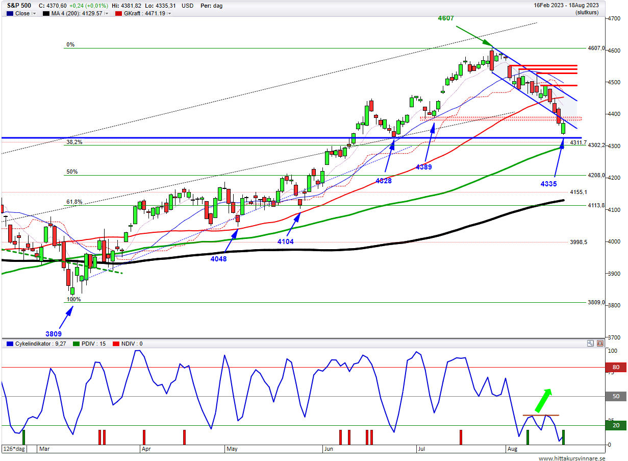Click the 4104 support annotation

click(286, 241)
